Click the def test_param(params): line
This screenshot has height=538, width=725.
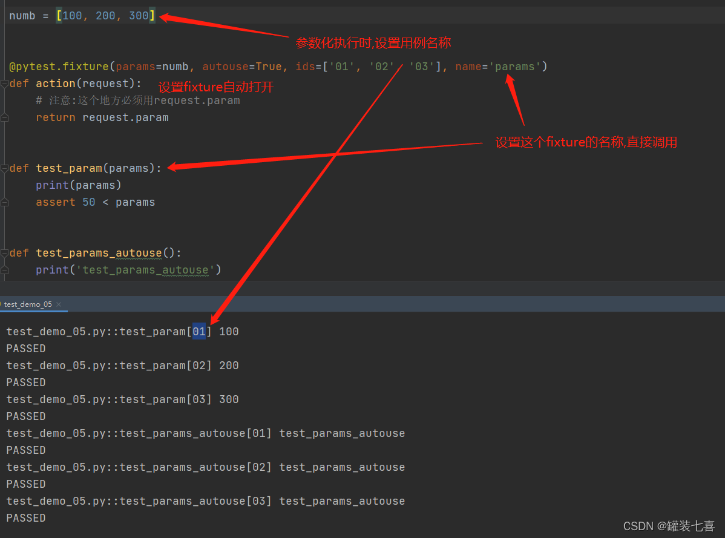click(85, 168)
